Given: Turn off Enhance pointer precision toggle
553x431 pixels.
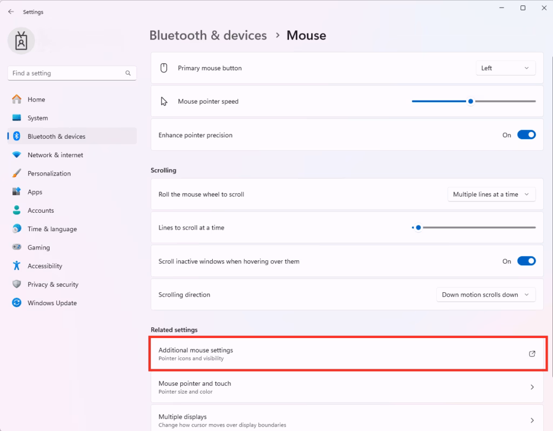Looking at the screenshot, I should 526,134.
